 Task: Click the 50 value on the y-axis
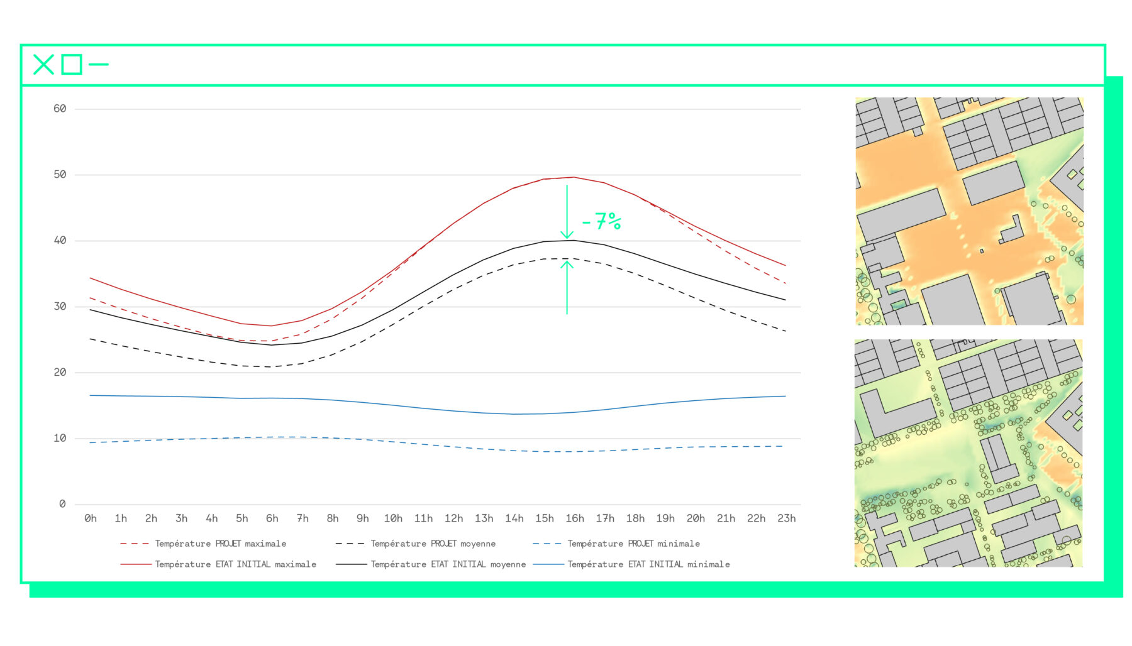[60, 175]
